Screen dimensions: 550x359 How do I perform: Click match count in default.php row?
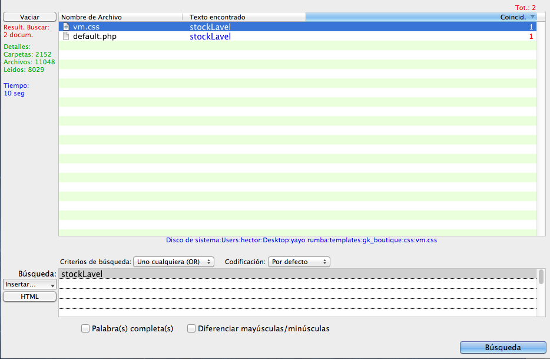click(x=531, y=37)
